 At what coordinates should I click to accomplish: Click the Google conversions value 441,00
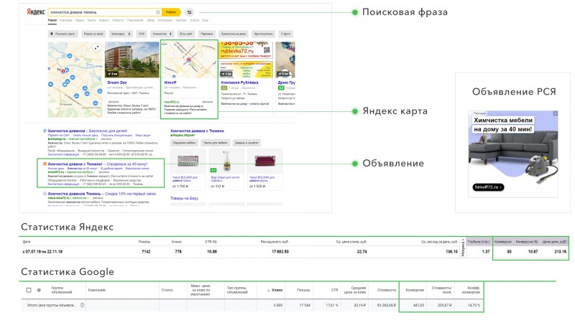[x=418, y=305]
